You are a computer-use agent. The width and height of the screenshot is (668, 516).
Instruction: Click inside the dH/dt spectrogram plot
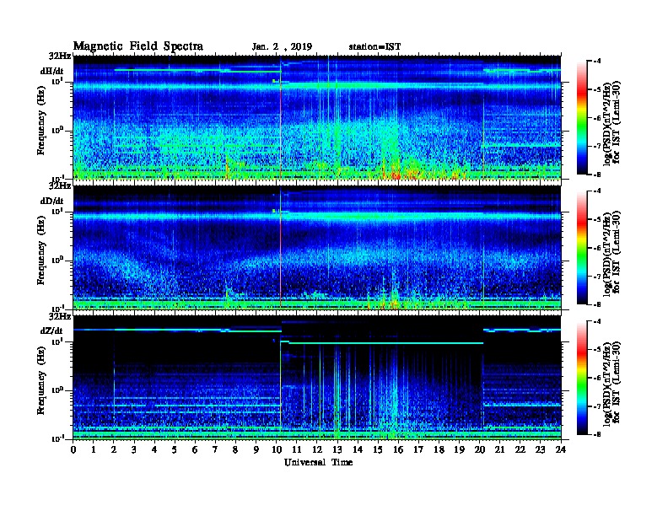[317, 118]
